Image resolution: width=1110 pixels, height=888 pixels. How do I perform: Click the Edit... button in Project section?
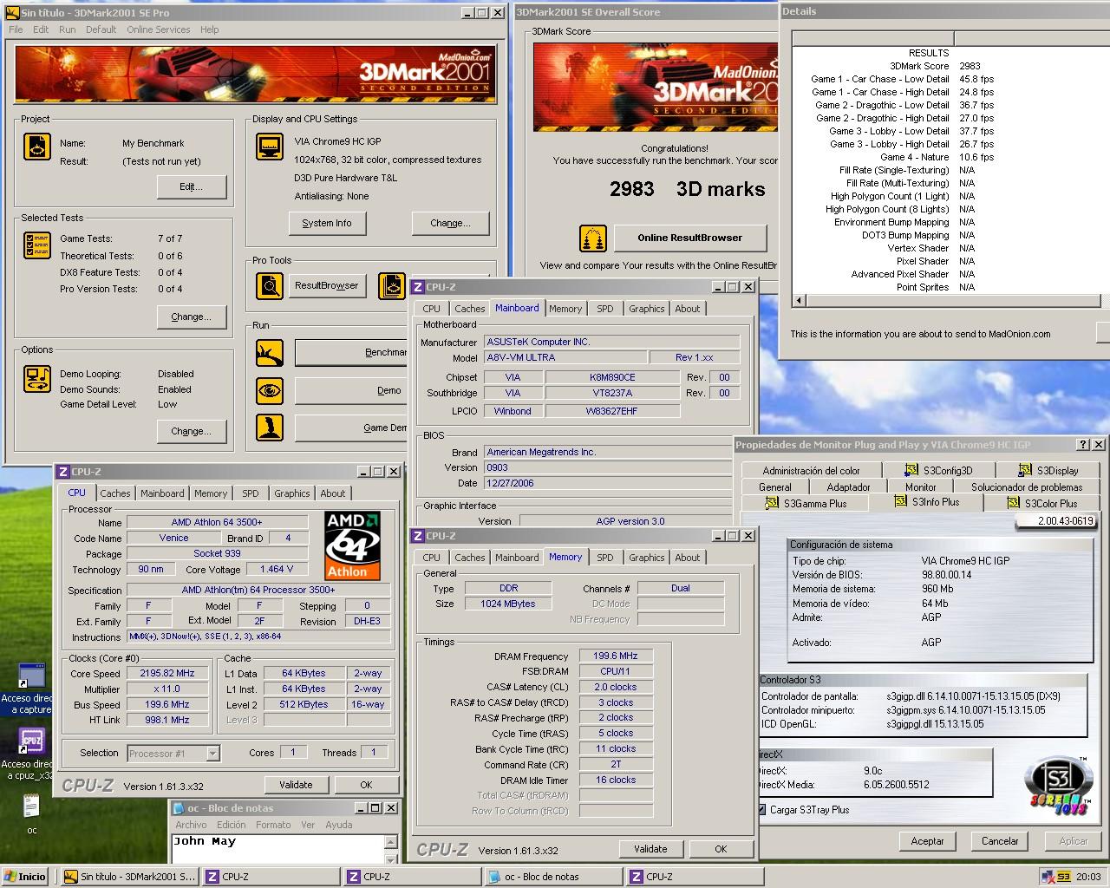tap(192, 186)
